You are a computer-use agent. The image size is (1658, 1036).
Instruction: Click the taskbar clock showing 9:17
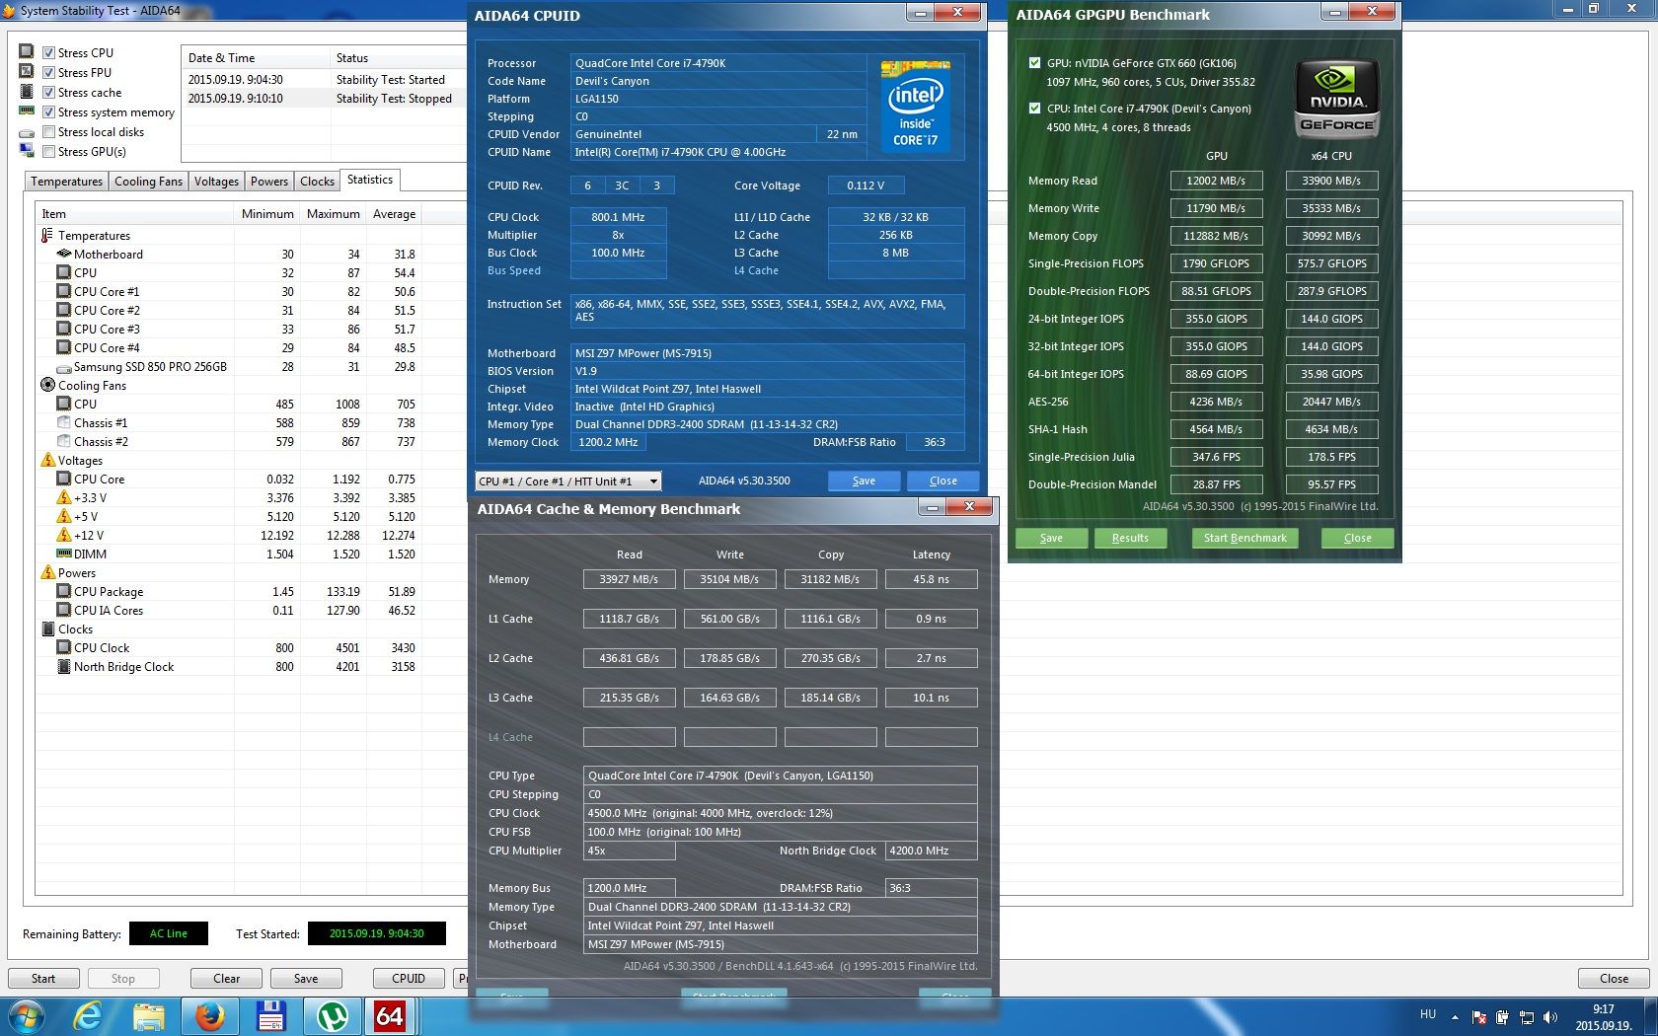tap(1604, 1017)
